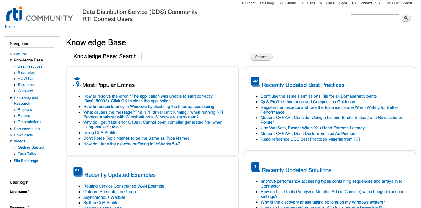The width and height of the screenshot is (421, 208).
Task: Click the Username input field
Action: [x=27, y=197]
